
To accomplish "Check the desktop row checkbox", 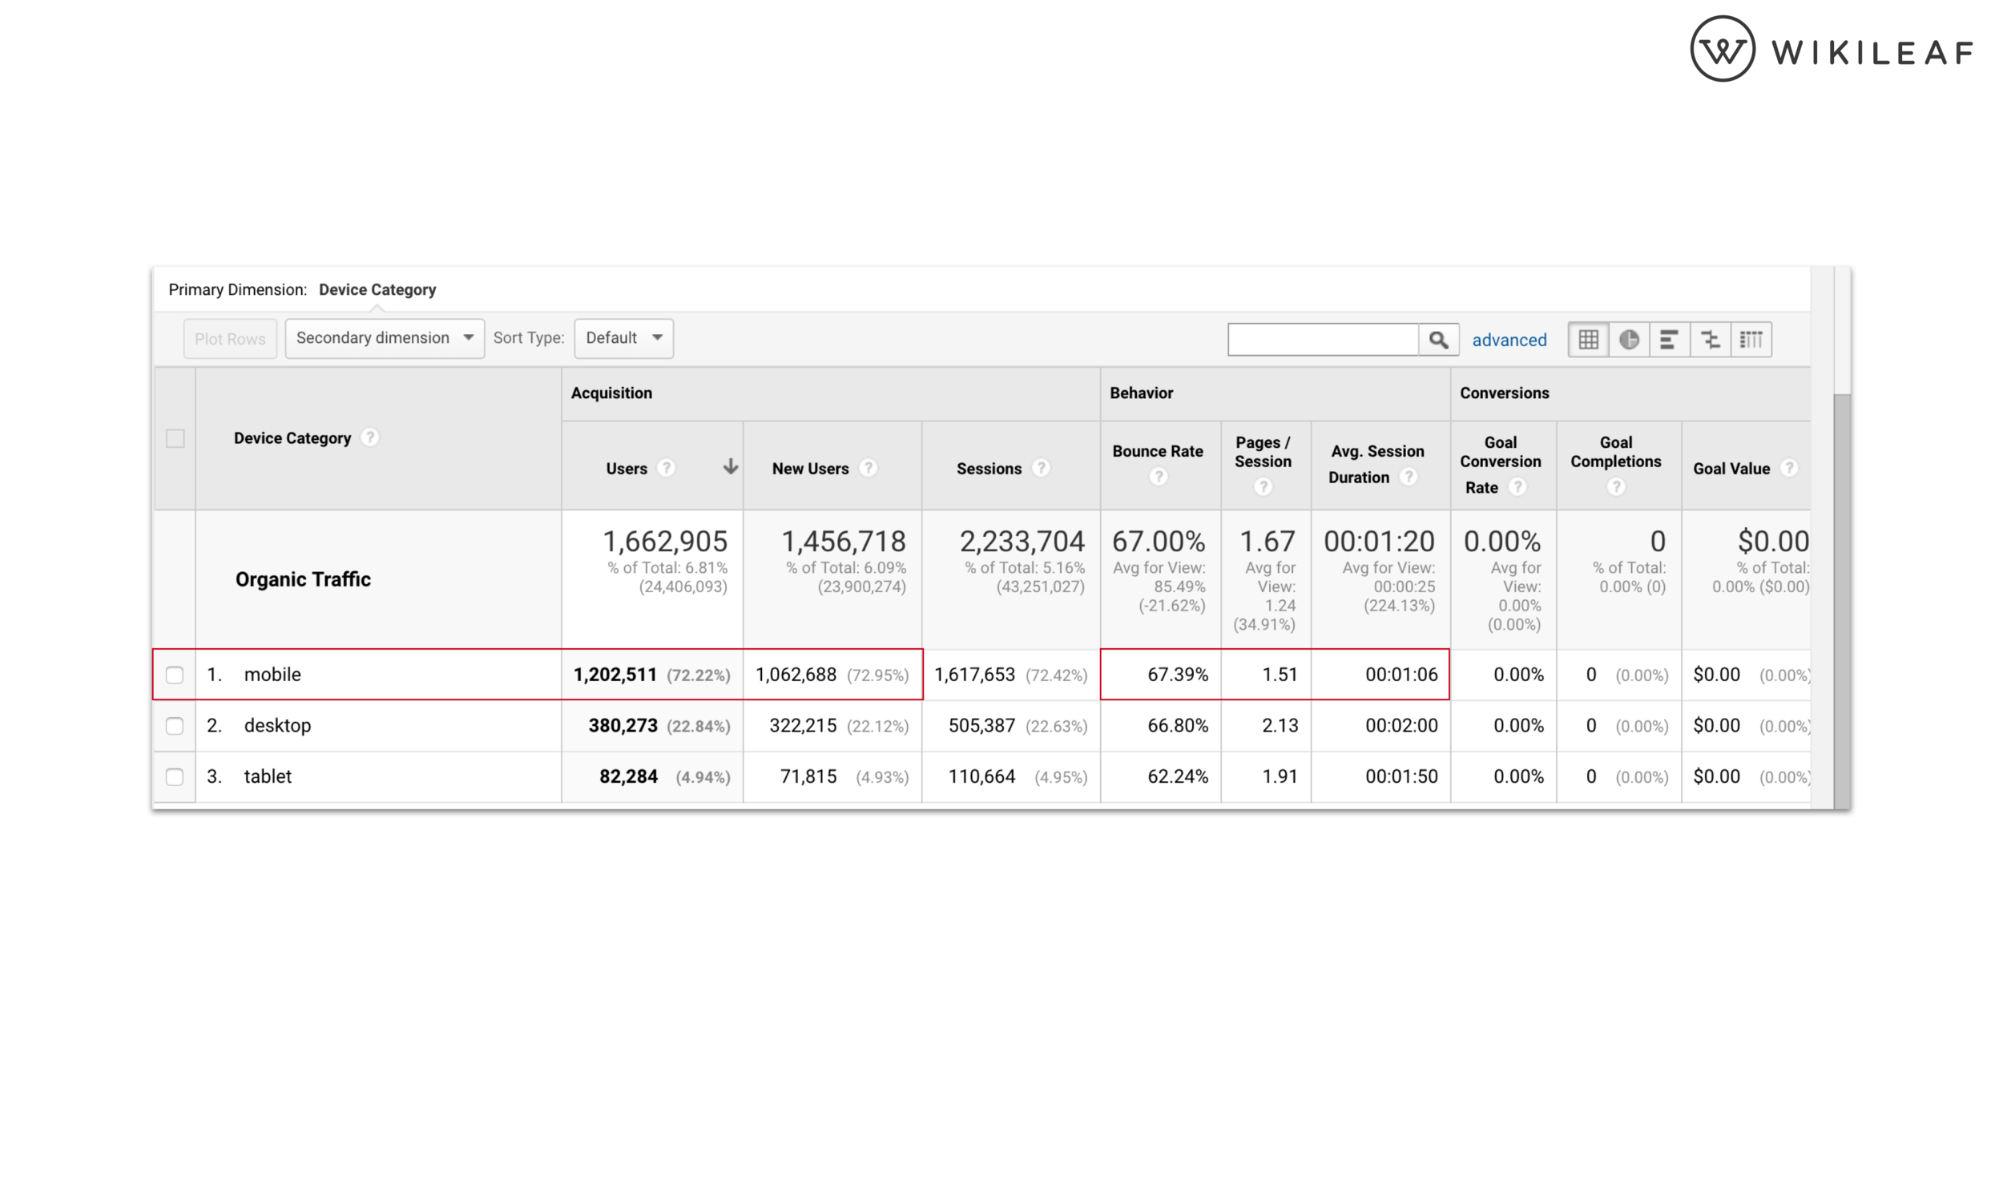I will pos(175,726).
